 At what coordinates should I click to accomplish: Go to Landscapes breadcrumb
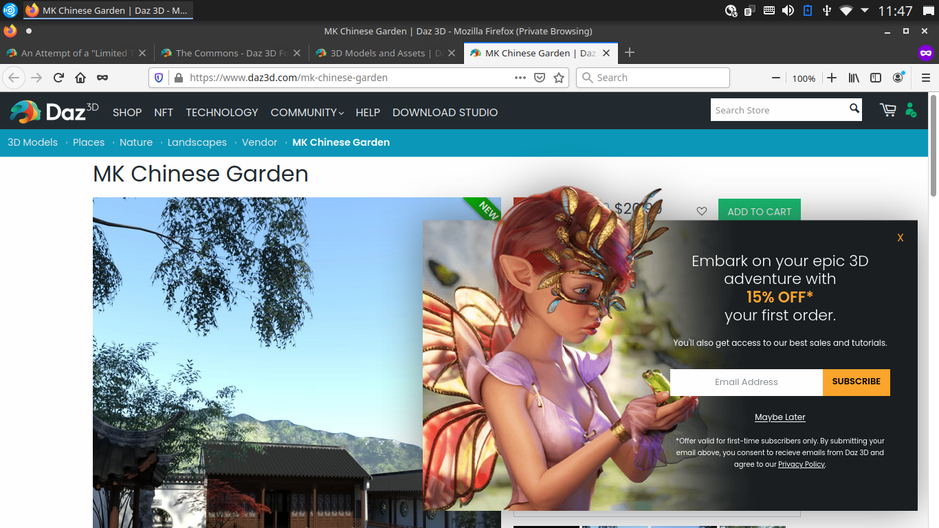click(x=197, y=142)
